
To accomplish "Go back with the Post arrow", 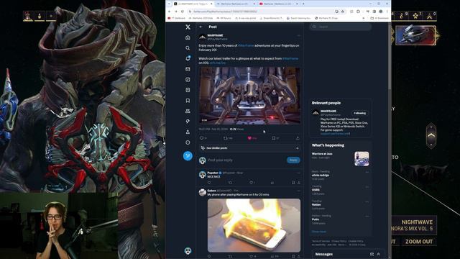I will [x=201, y=27].
